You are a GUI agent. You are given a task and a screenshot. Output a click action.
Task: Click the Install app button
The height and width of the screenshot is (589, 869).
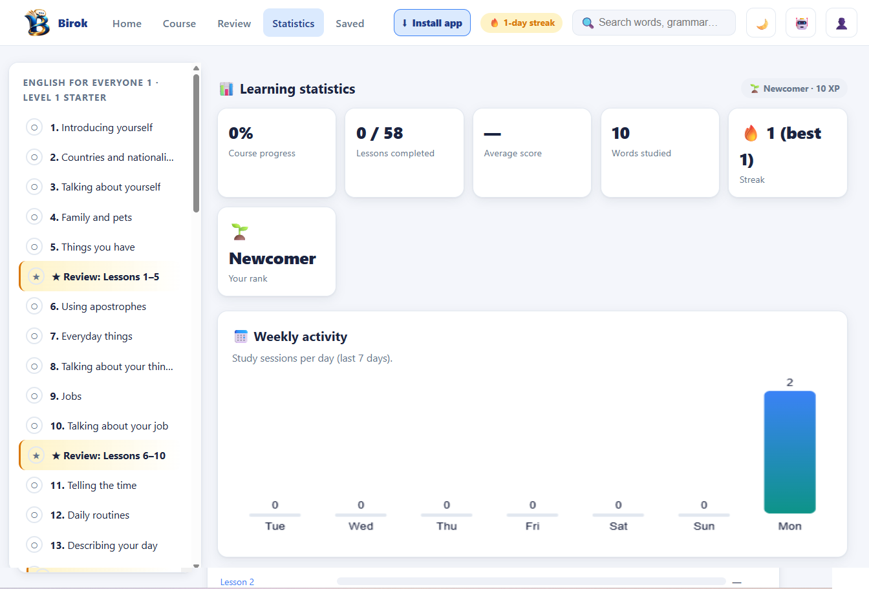pos(432,23)
